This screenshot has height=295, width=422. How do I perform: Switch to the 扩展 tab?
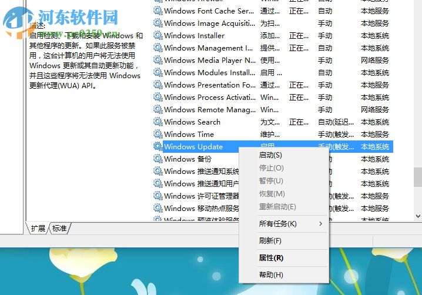(38, 228)
